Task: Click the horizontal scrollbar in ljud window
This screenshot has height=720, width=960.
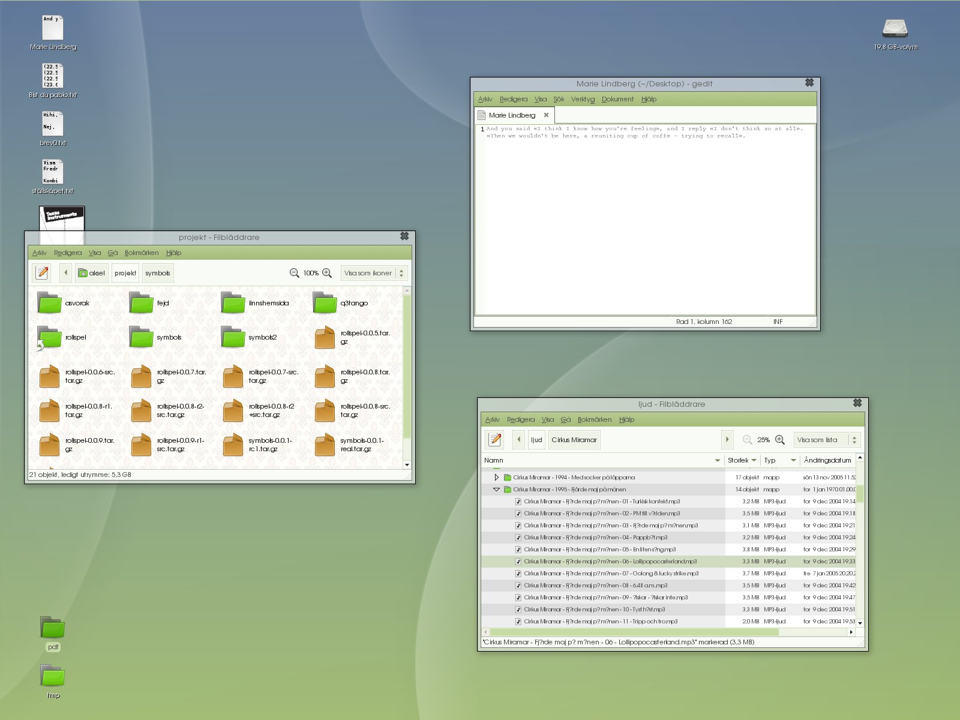Action: [x=634, y=632]
